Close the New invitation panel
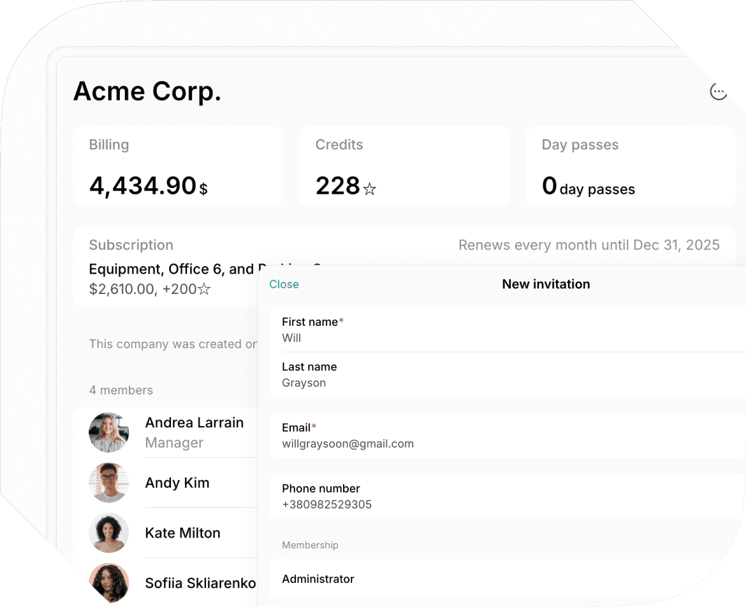 (284, 284)
